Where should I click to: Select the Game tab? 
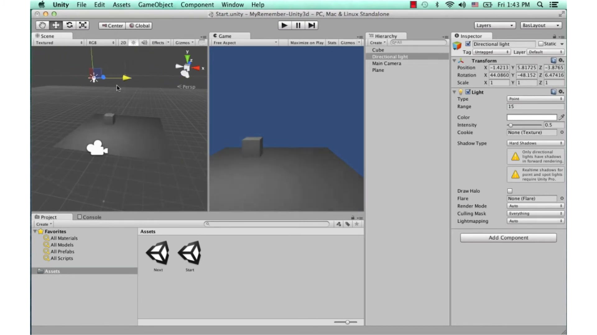tap(229, 36)
